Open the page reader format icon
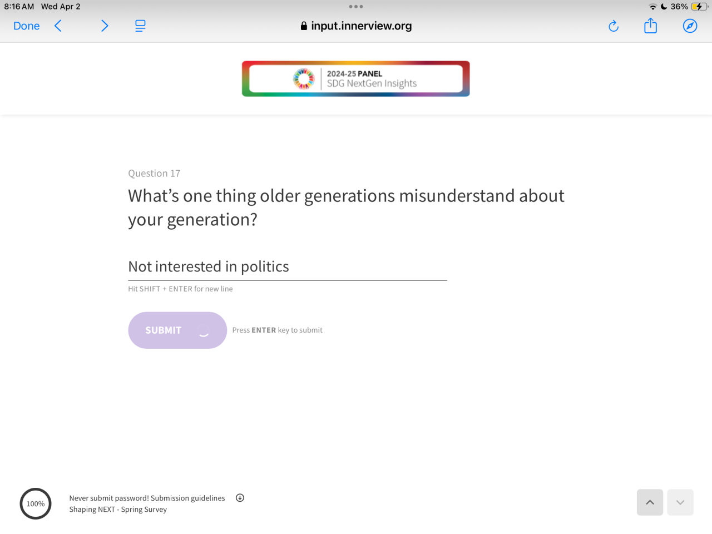This screenshot has height=534, width=712. pos(140,26)
